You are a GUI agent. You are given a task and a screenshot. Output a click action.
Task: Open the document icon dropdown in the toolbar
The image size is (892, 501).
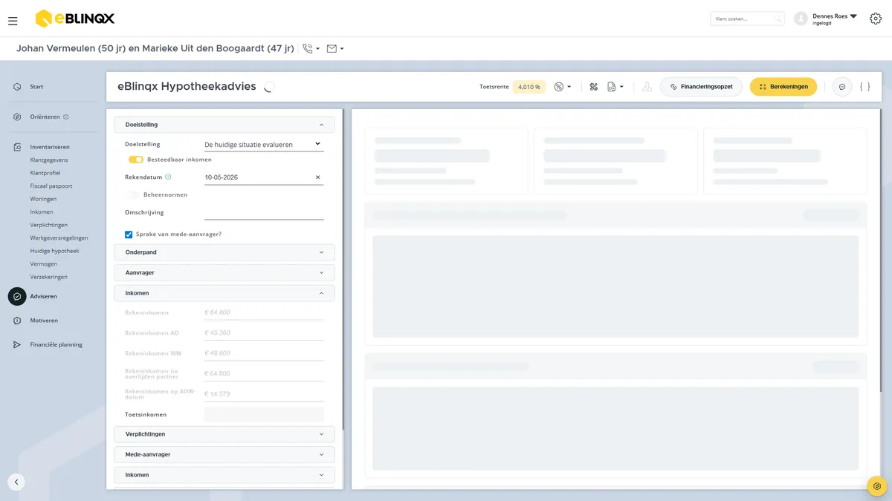[x=615, y=87]
